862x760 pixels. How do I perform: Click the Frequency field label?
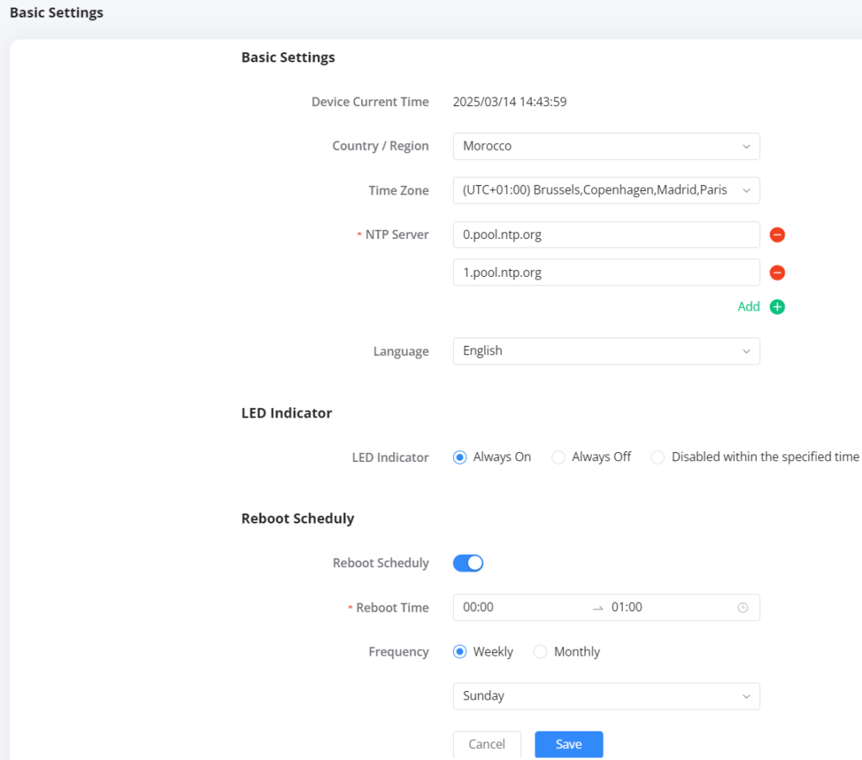[x=398, y=652]
